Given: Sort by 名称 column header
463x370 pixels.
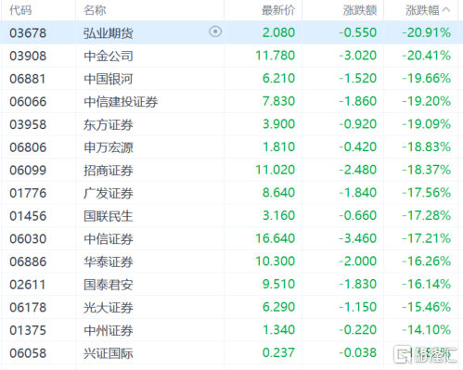Looking at the screenshot, I should [x=95, y=10].
